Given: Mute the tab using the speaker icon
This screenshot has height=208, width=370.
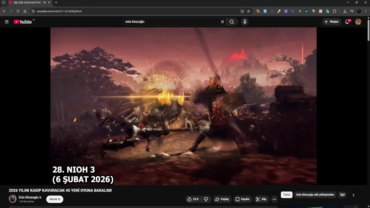Looking at the screenshot, I should click(45, 3).
